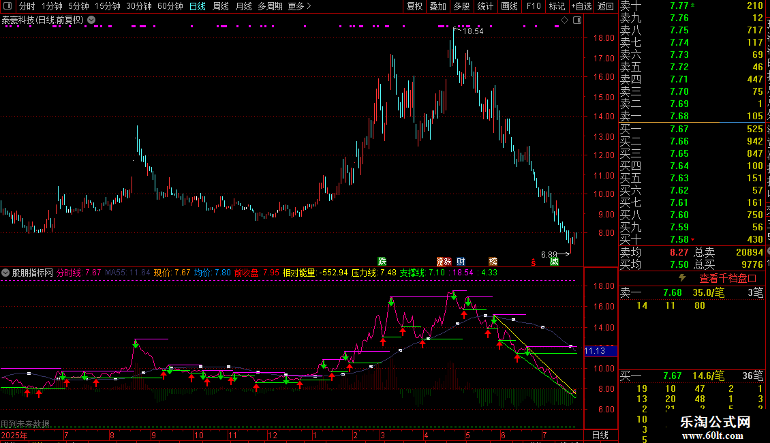Screen dimensions: 770x443
Task: Click the 复权 button
Action: point(415,6)
